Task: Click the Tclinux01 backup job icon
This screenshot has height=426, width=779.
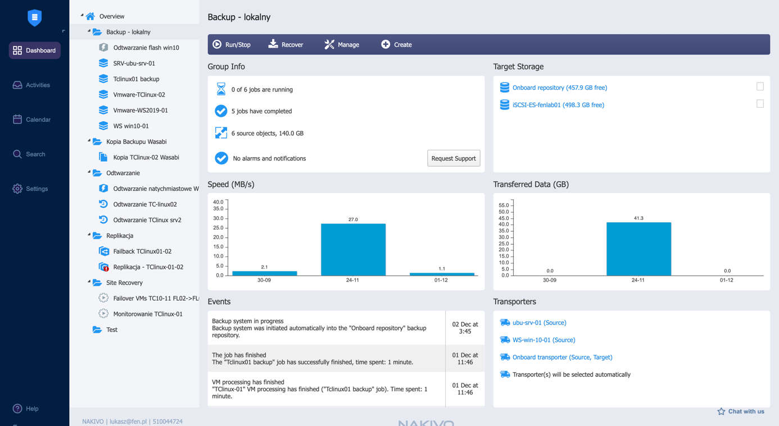Action: pyautogui.click(x=103, y=79)
